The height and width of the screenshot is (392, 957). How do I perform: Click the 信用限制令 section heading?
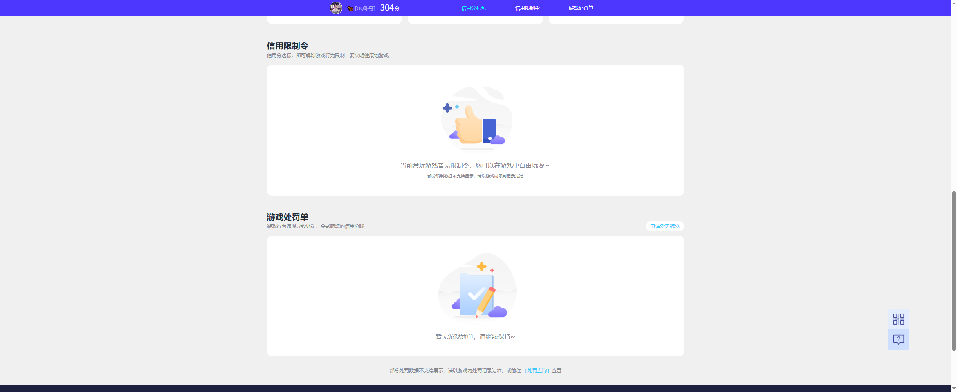coord(288,46)
